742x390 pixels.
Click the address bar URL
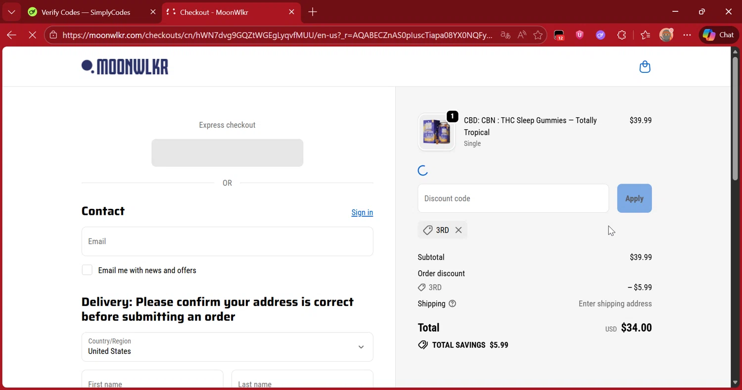coord(278,35)
